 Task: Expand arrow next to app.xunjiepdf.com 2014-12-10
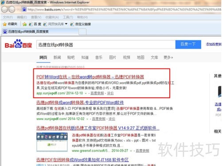(x=86, y=93)
